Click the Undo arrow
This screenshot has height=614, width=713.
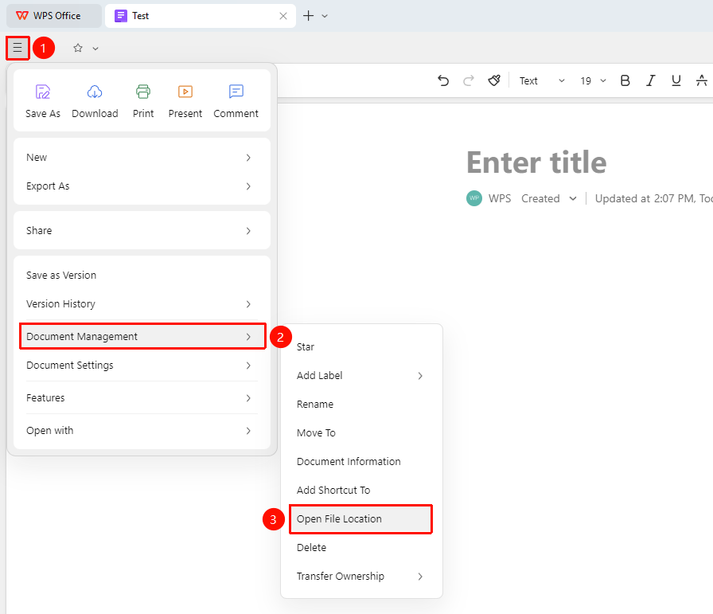[x=443, y=80]
